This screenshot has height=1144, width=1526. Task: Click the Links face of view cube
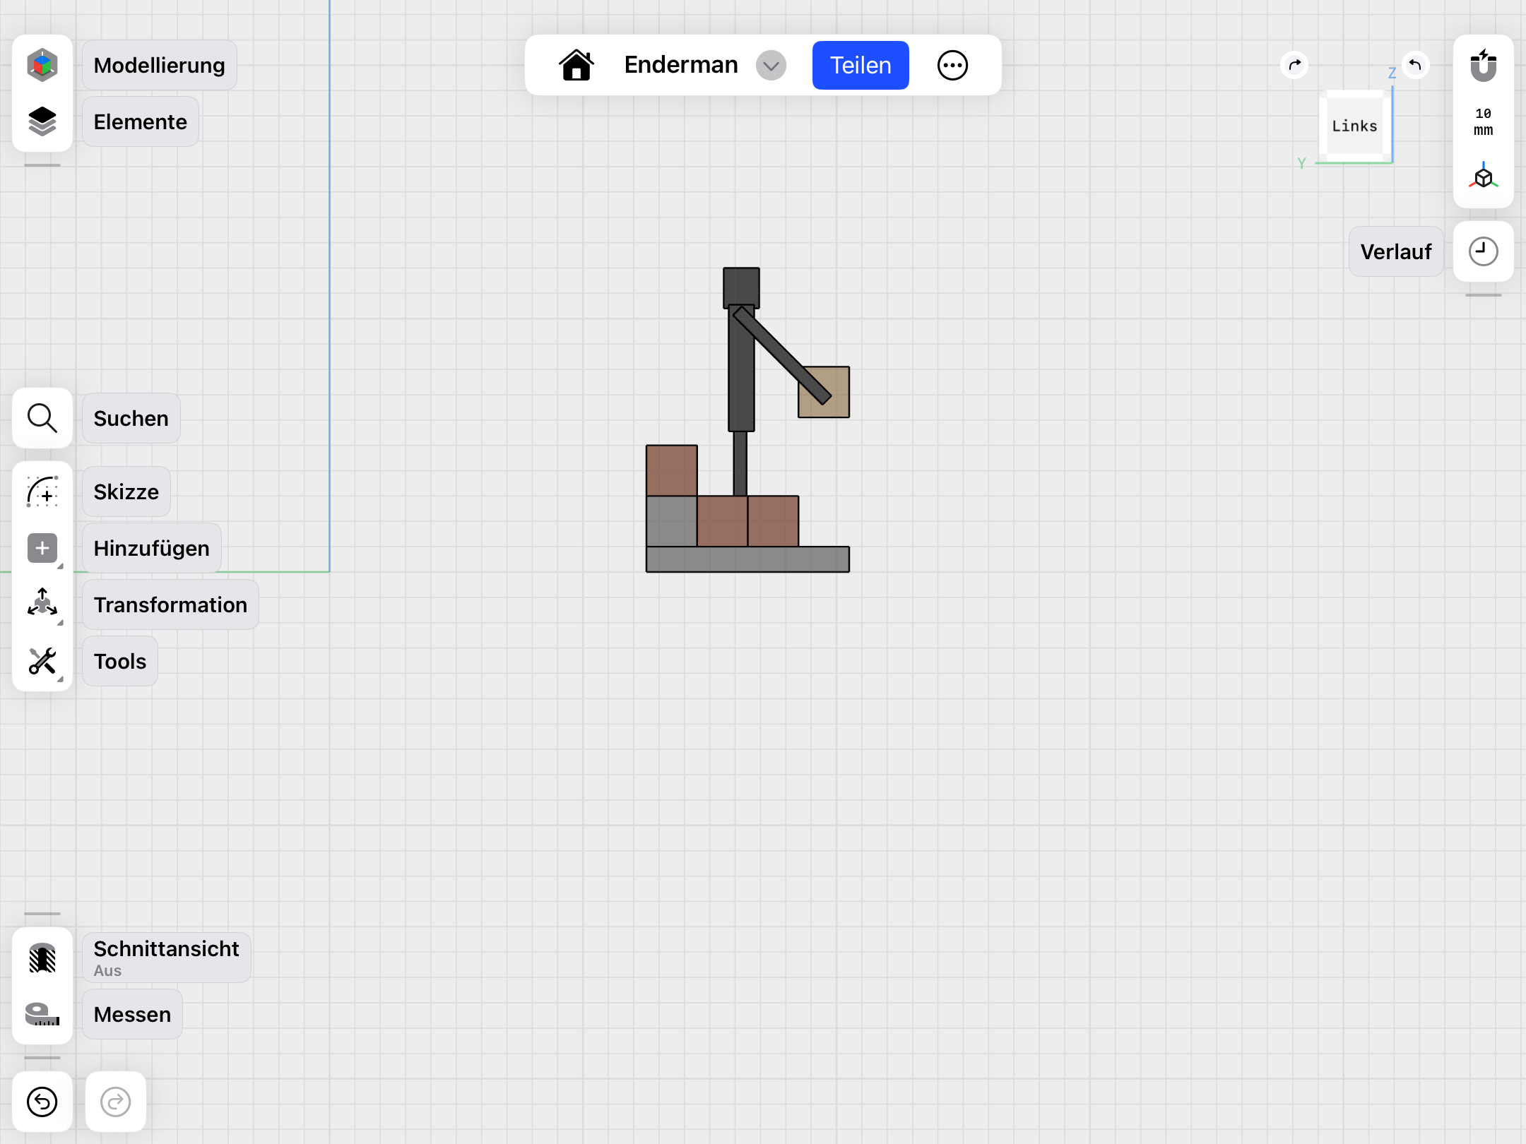pos(1354,126)
